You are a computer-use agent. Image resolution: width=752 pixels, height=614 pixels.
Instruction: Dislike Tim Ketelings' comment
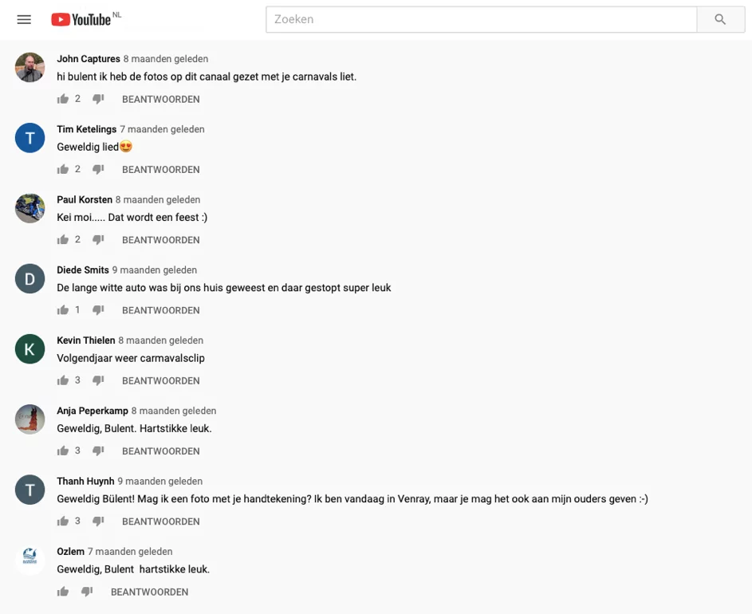[x=98, y=170]
